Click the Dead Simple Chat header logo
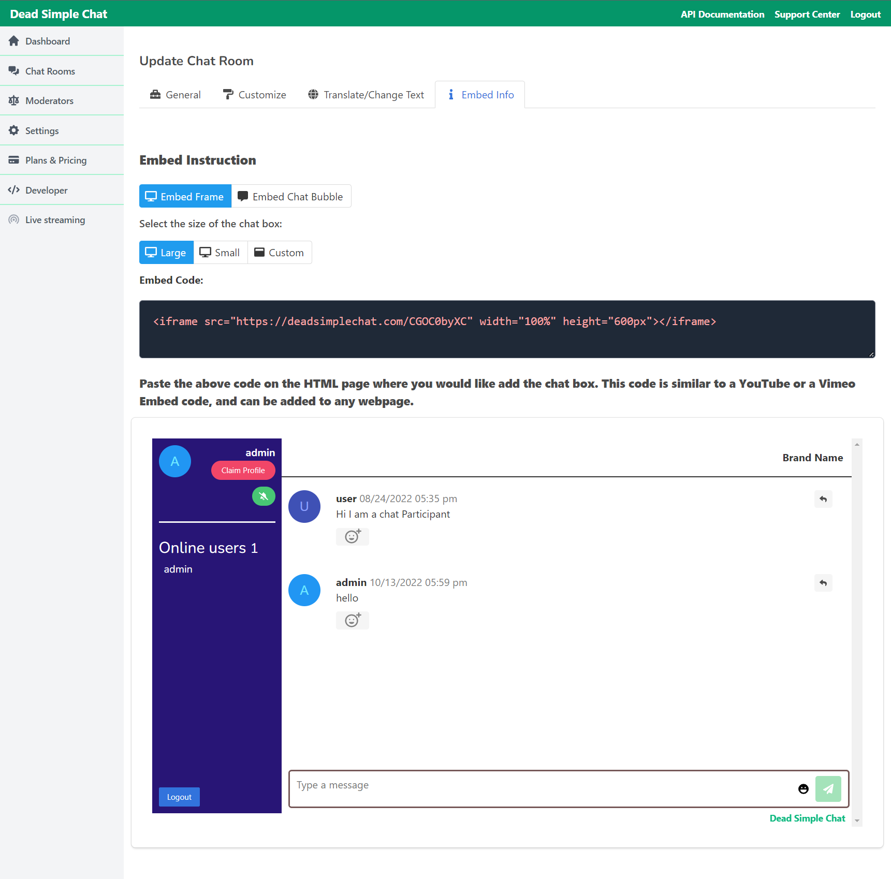The width and height of the screenshot is (891, 879). pos(59,14)
